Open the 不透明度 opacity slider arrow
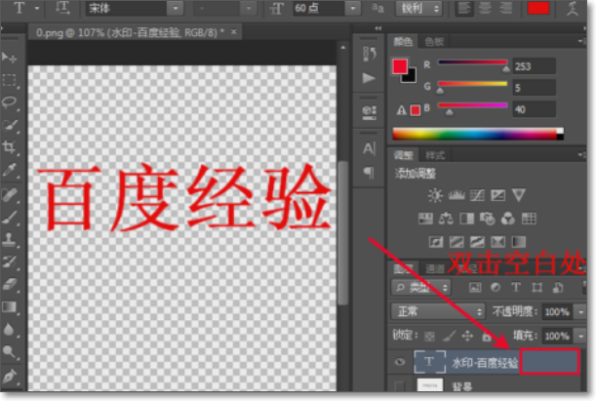Image resolution: width=596 pixels, height=401 pixels. [580, 312]
